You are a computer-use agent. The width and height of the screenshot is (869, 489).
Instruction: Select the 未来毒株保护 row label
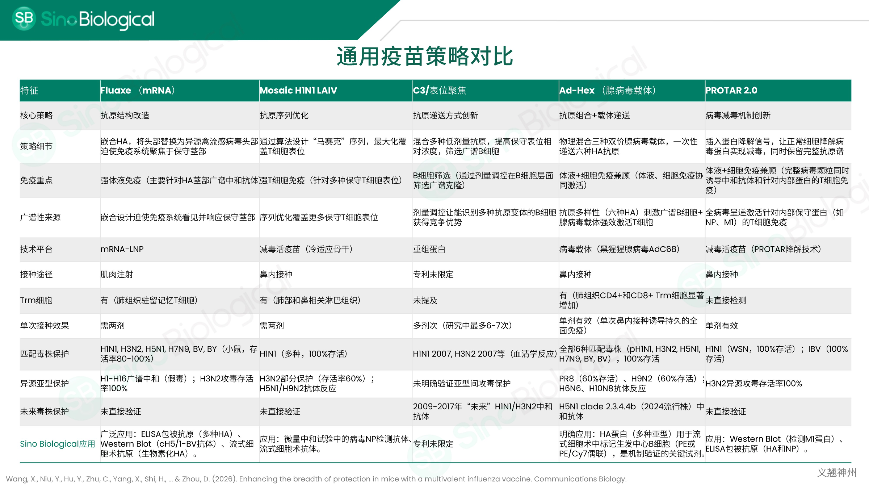[45, 411]
